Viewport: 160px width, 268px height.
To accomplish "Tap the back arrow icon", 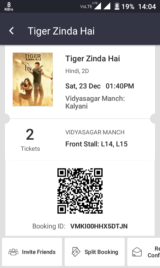I will 11,31.
